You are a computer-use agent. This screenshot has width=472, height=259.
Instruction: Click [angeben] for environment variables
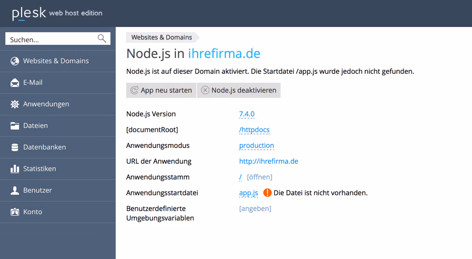[x=255, y=208]
